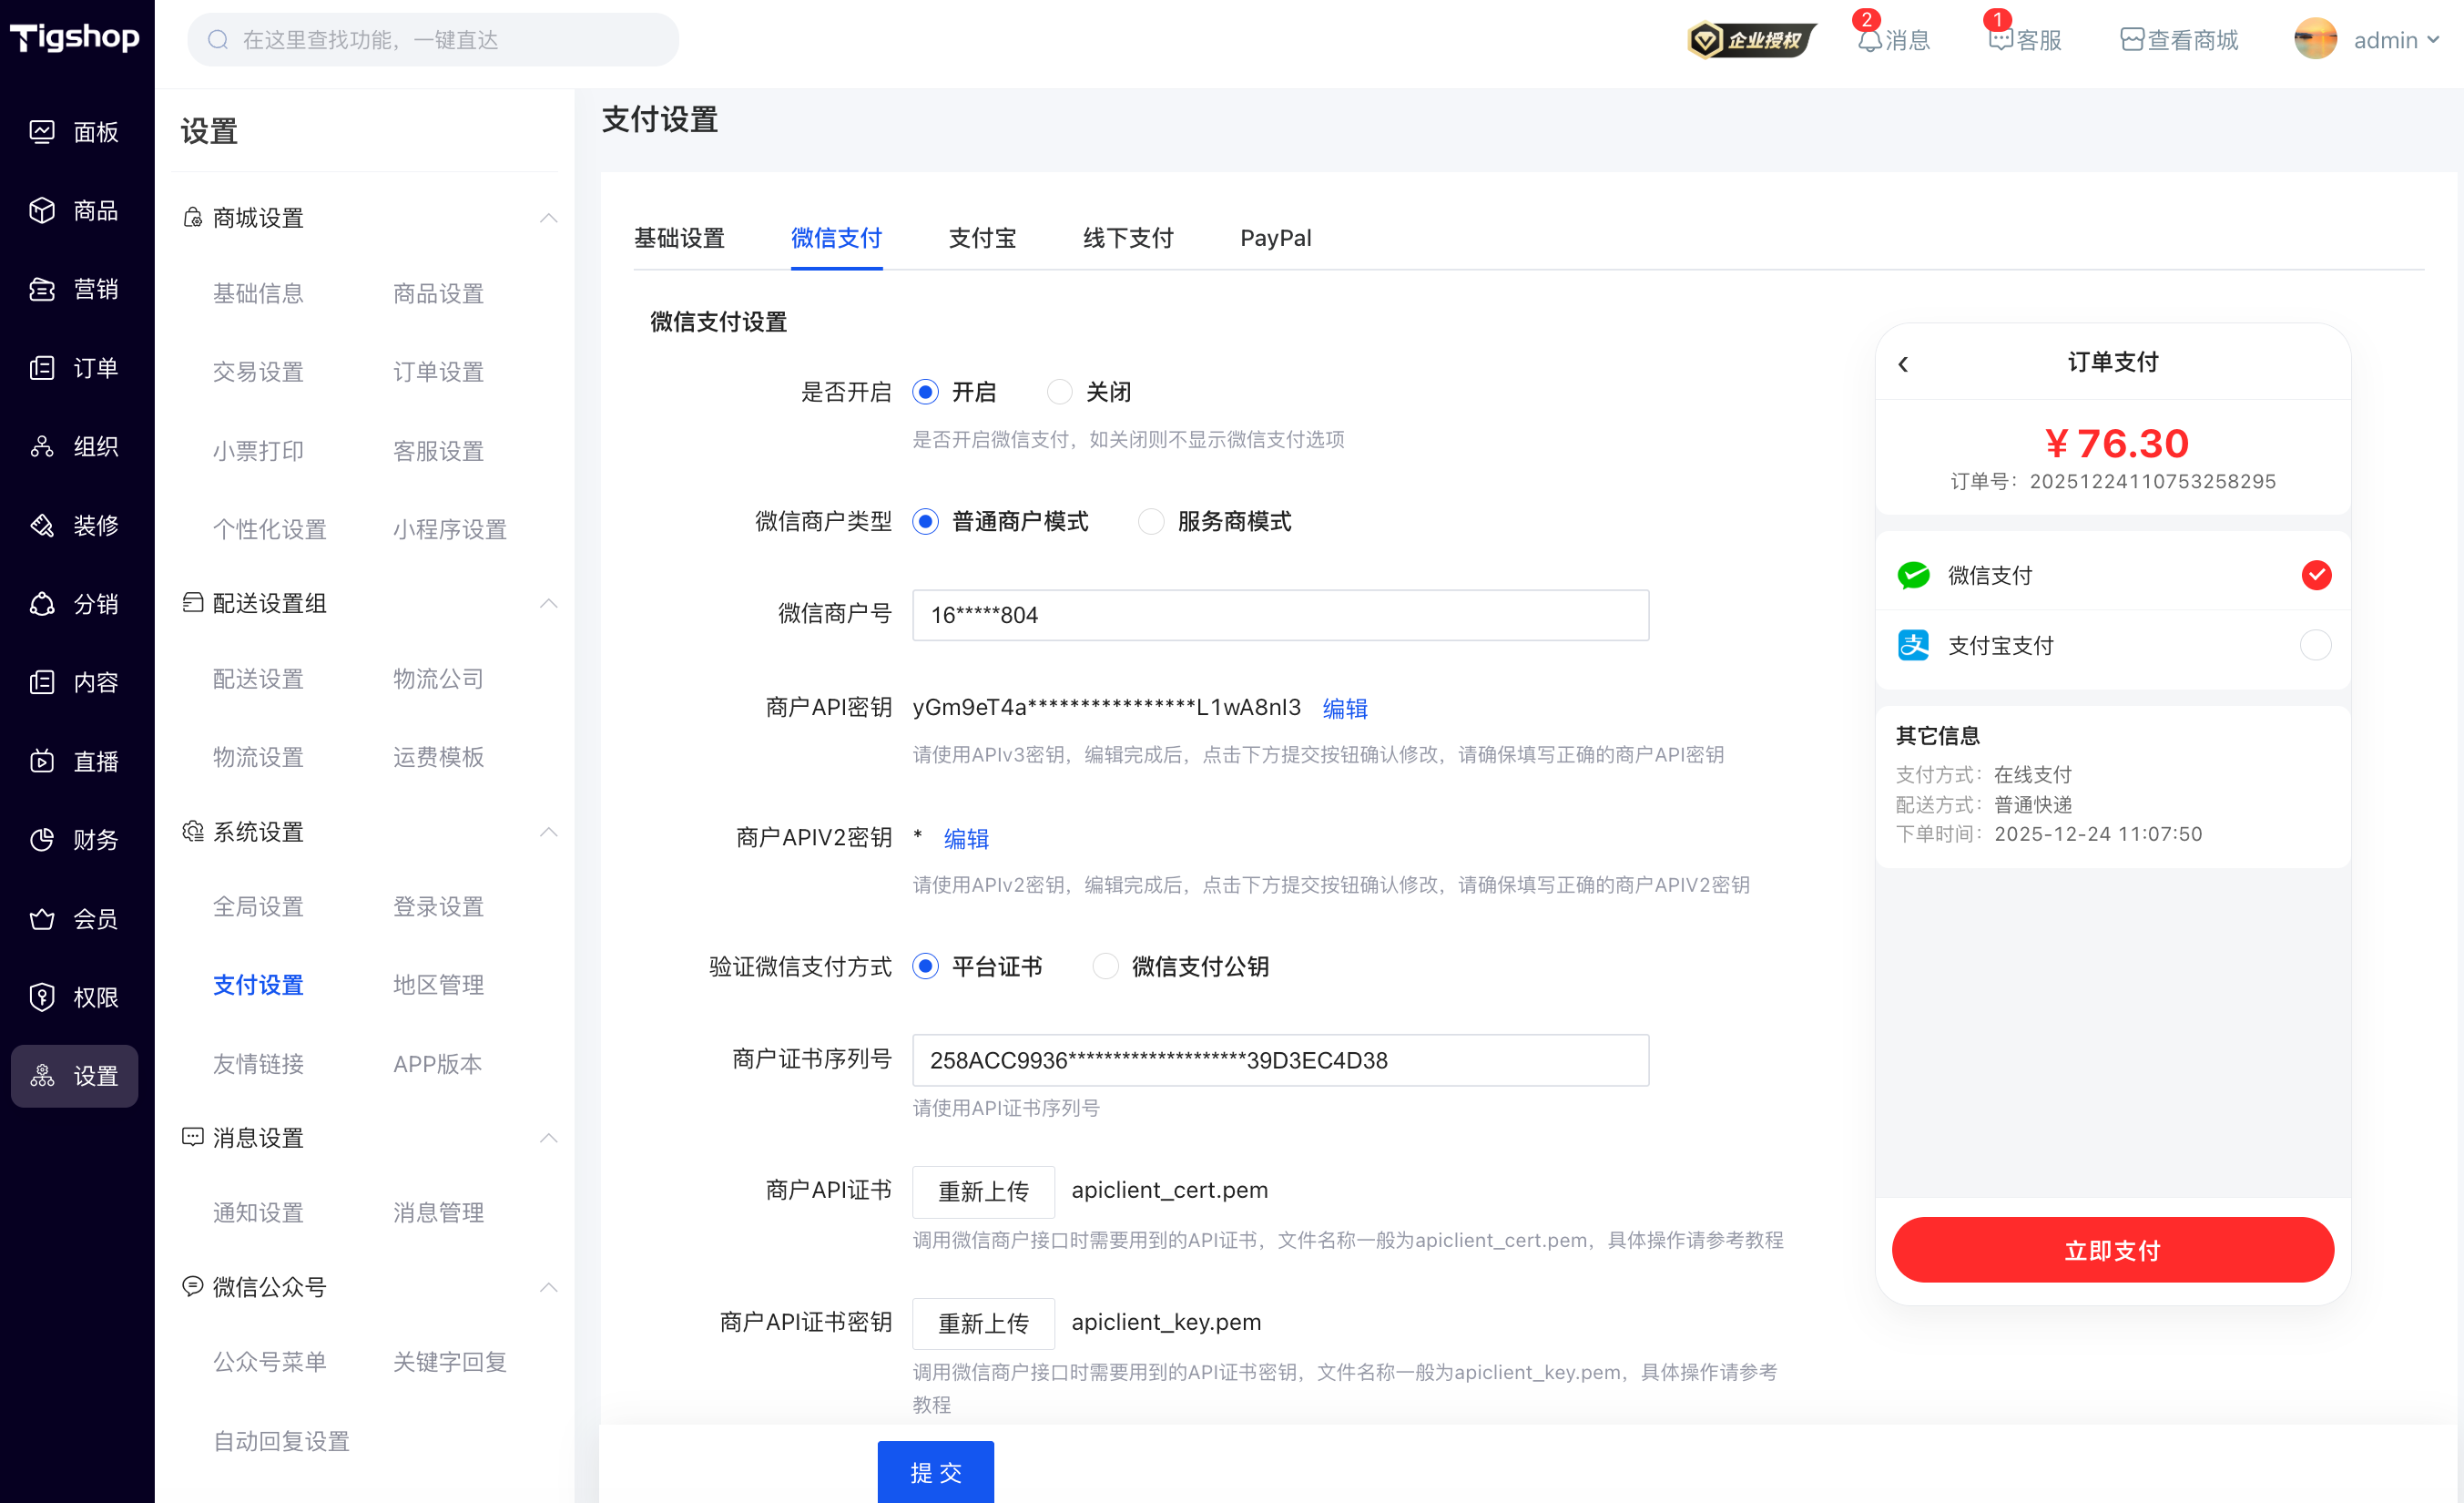This screenshot has height=1503, width=2464.
Task: Choose 服务商模式 merchant type
Action: tap(1151, 521)
